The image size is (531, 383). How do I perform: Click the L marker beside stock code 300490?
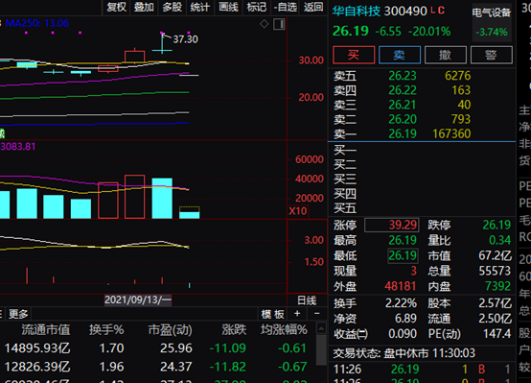[x=432, y=11]
